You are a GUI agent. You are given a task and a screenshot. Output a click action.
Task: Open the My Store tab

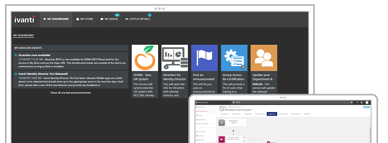(x=84, y=19)
